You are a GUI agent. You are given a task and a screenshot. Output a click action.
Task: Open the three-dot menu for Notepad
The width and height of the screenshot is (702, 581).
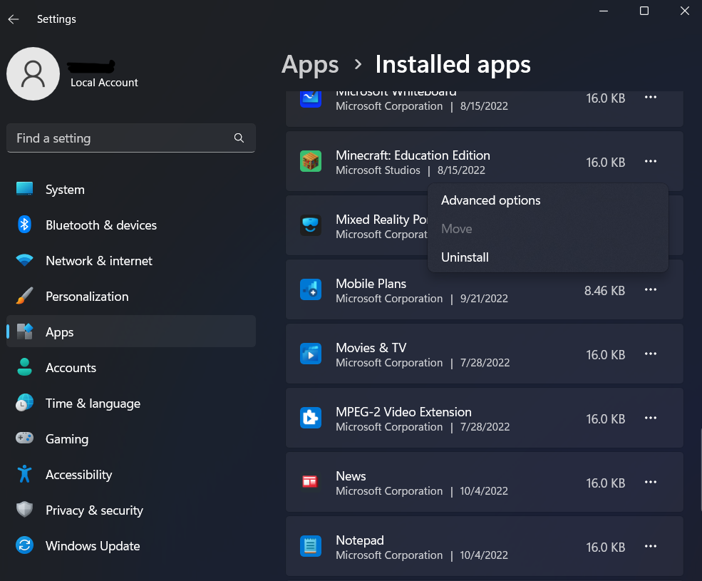click(x=650, y=547)
